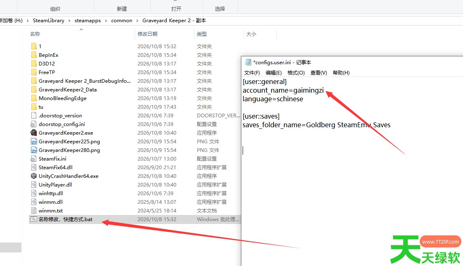
Task: Click the batch file icon for 名称修改，快捷方式.bat
Action: tap(34, 219)
